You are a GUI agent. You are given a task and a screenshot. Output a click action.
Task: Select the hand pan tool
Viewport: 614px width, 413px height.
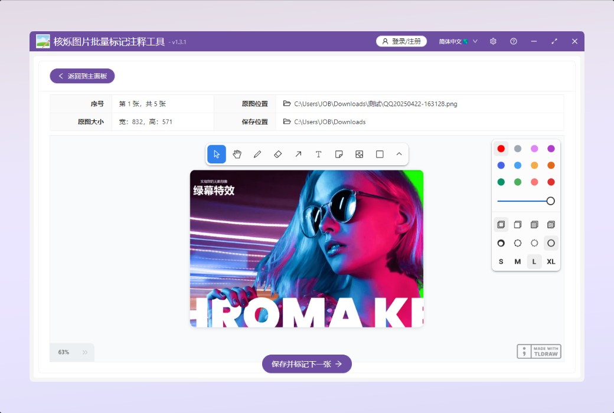237,154
